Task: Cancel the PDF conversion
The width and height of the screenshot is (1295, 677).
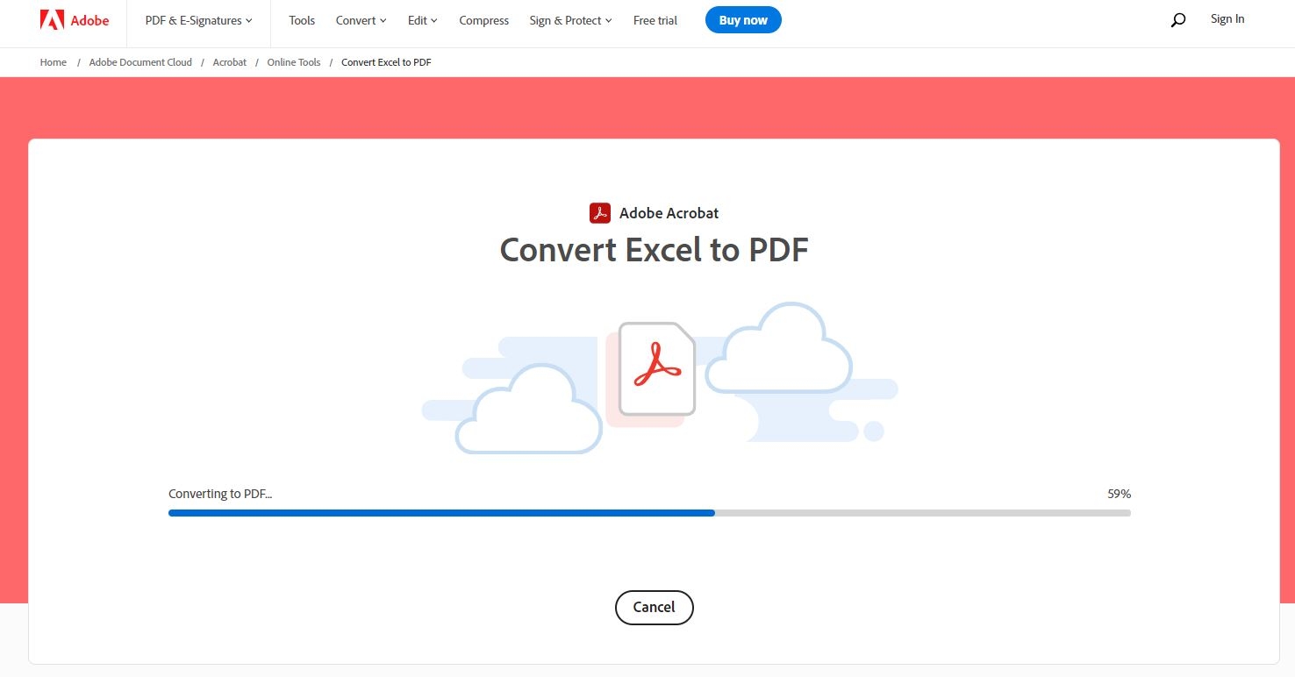Action: 655,607
